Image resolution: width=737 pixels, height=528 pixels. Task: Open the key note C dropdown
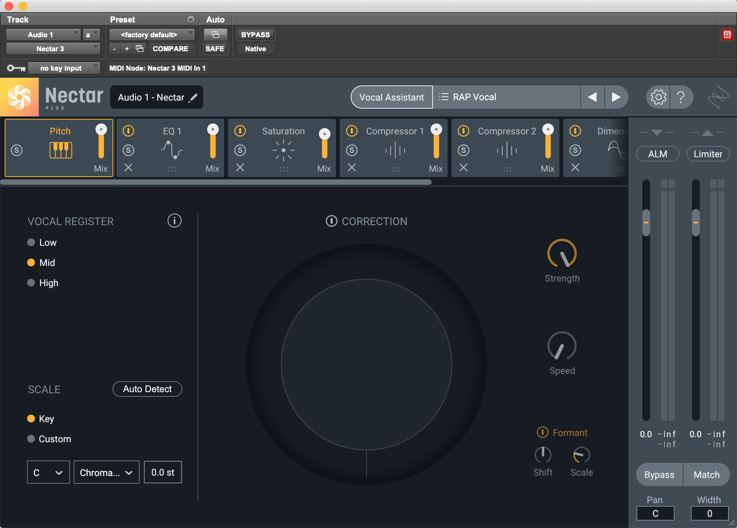point(48,472)
